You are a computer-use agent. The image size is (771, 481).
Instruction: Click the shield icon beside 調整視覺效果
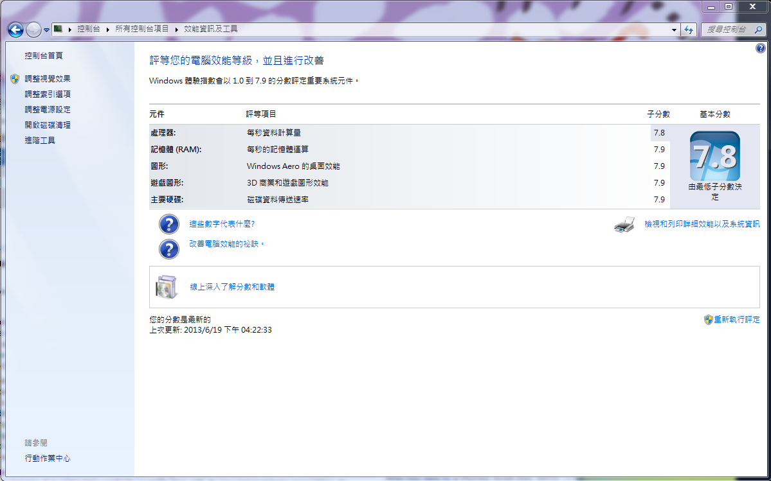click(x=15, y=78)
